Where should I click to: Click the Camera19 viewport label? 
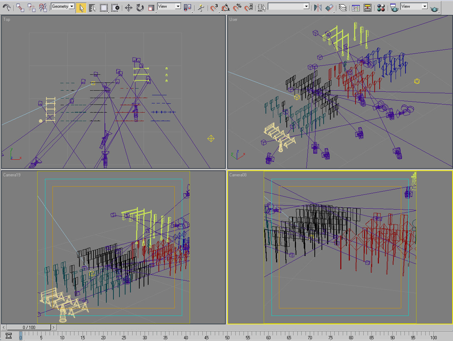coord(12,175)
